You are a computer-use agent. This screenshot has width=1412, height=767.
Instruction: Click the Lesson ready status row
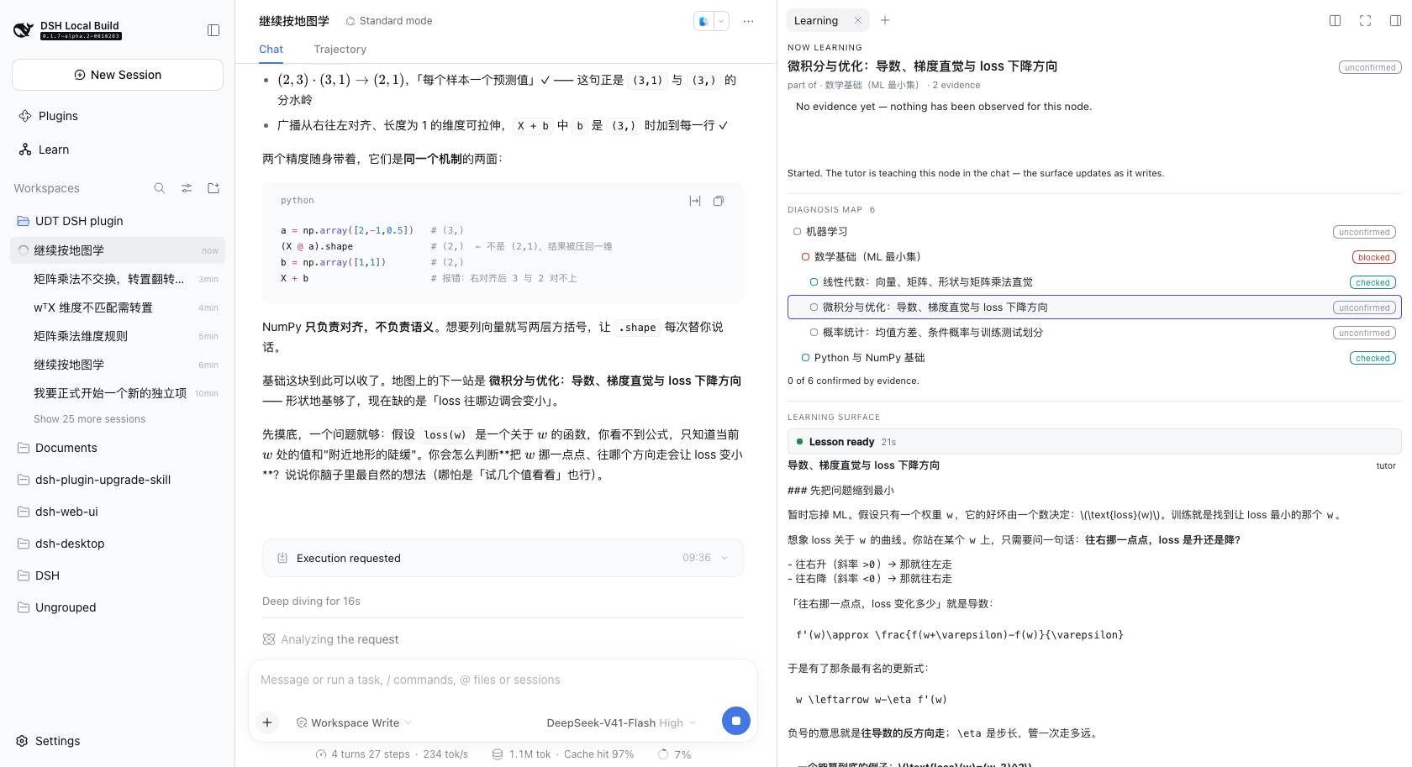pyautogui.click(x=1094, y=442)
